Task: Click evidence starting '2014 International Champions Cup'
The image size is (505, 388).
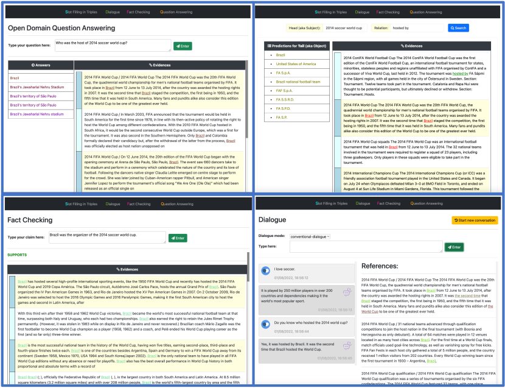Action: (415, 181)
